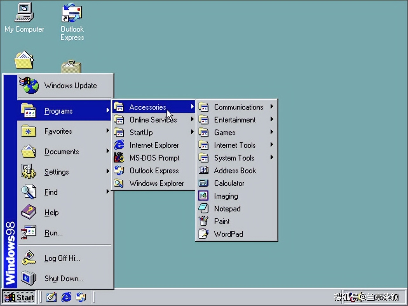Image resolution: width=408 pixels, height=306 pixels.
Task: Expand the Favorites submenu arrow
Action: click(108, 131)
